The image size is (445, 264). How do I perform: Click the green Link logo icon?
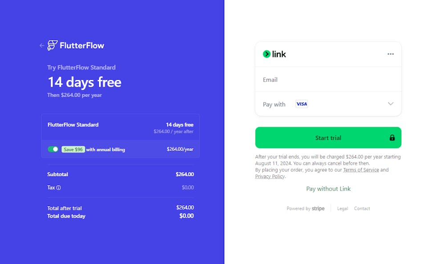[267, 54]
